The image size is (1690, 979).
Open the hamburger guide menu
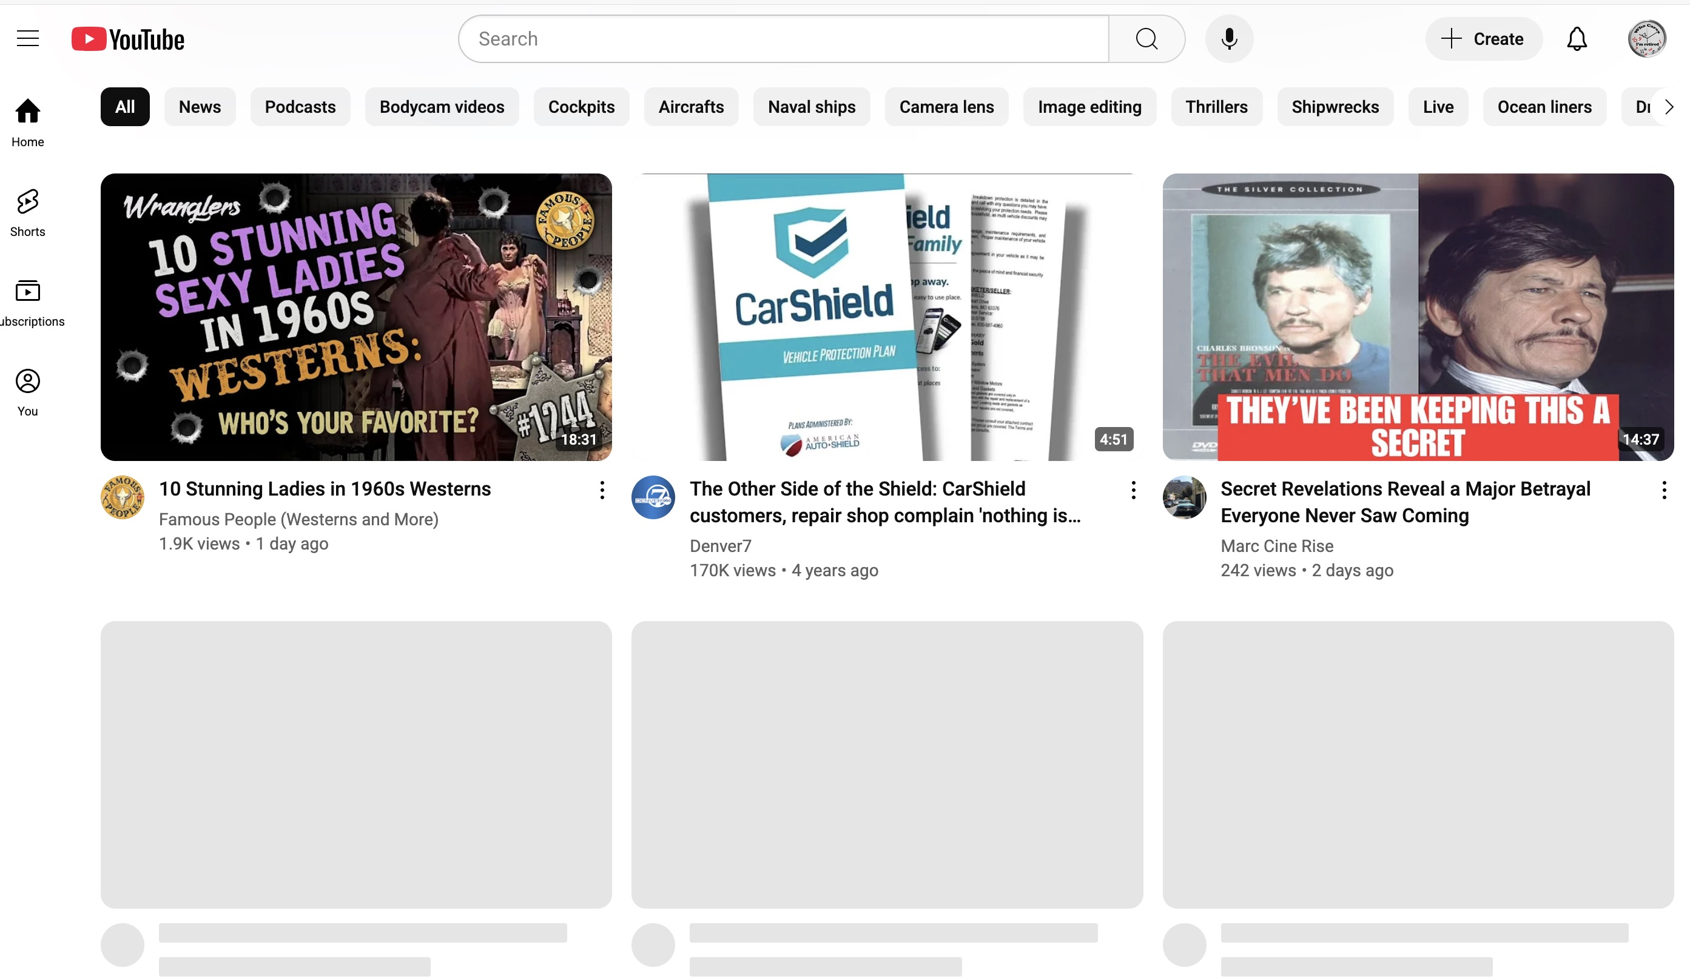[x=27, y=39]
